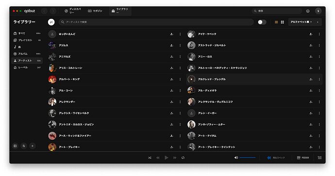Click the swap arrows icon in the sidebar footer

point(24,146)
